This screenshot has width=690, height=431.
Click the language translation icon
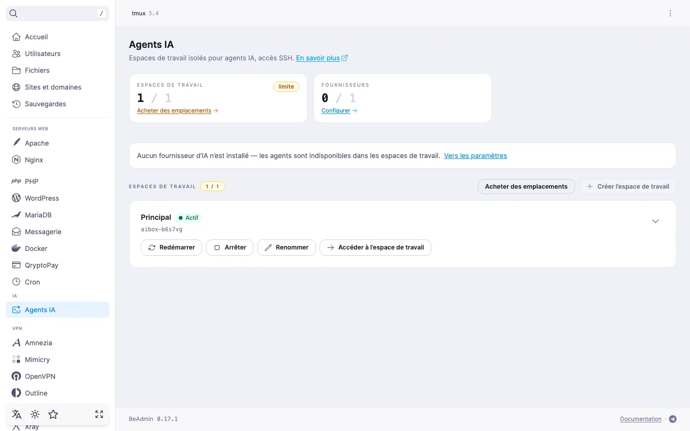coord(17,414)
